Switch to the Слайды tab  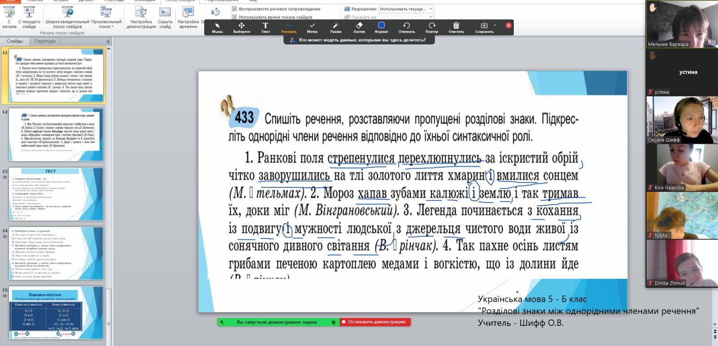(x=15, y=41)
